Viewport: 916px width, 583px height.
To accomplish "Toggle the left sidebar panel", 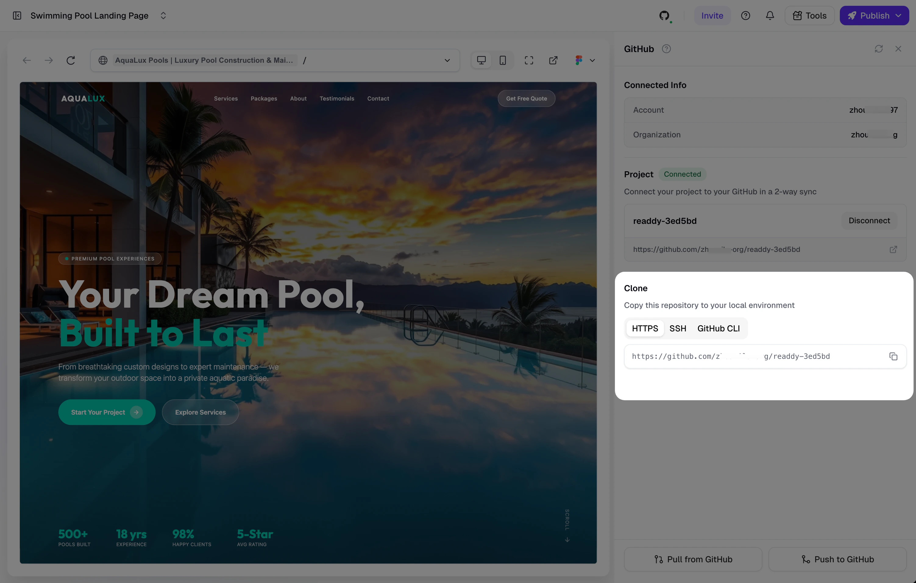I will tap(17, 16).
